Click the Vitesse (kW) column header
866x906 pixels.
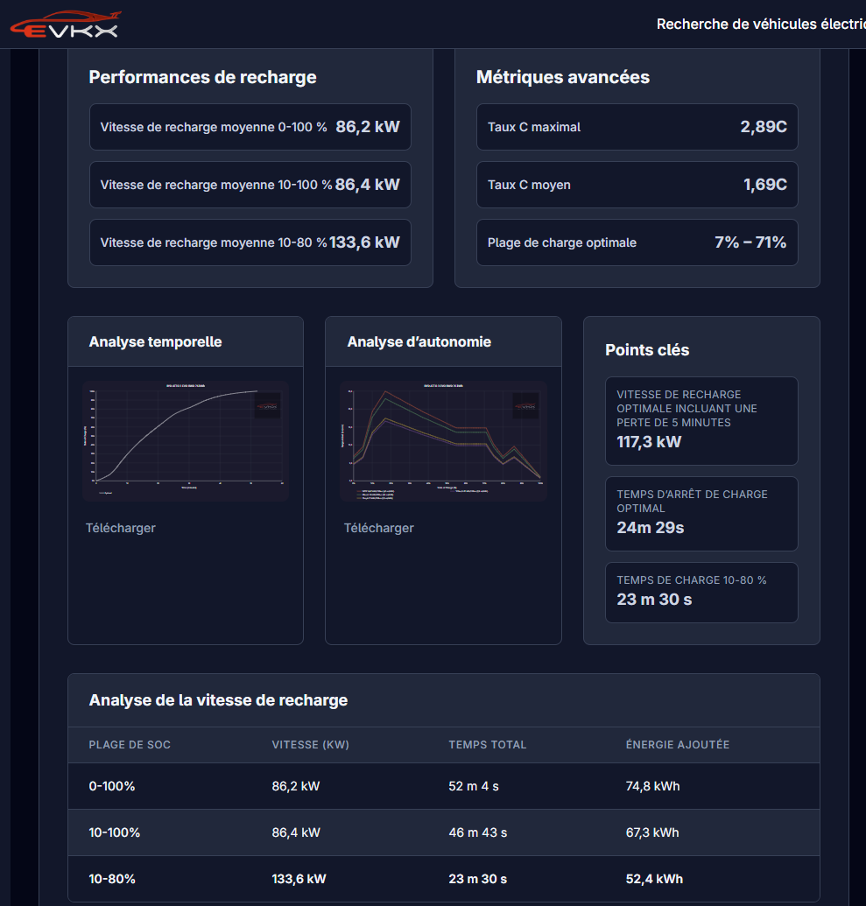click(x=310, y=745)
